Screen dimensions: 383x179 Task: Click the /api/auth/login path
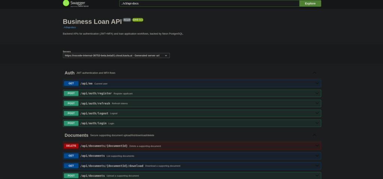[93, 124]
